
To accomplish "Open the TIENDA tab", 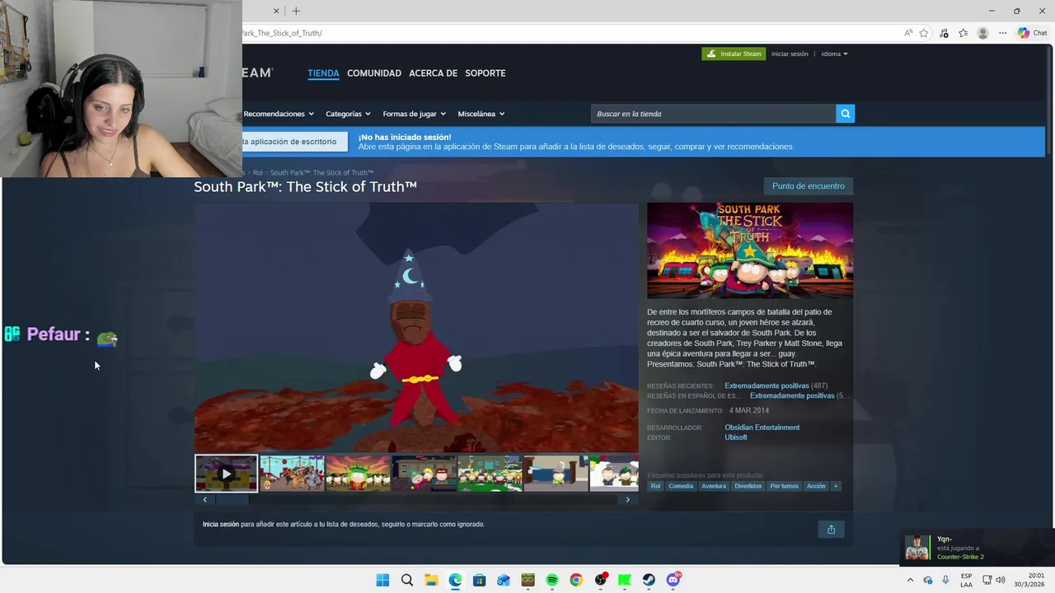I will coord(323,73).
